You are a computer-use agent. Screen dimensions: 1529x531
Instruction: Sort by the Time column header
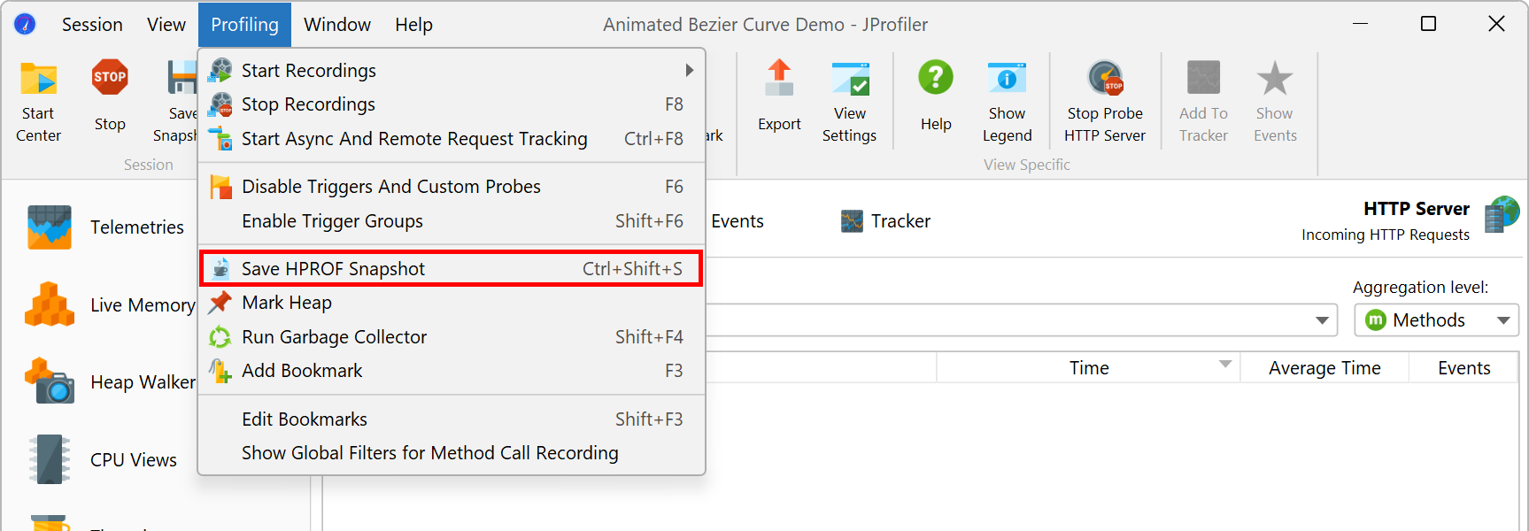coord(1088,368)
